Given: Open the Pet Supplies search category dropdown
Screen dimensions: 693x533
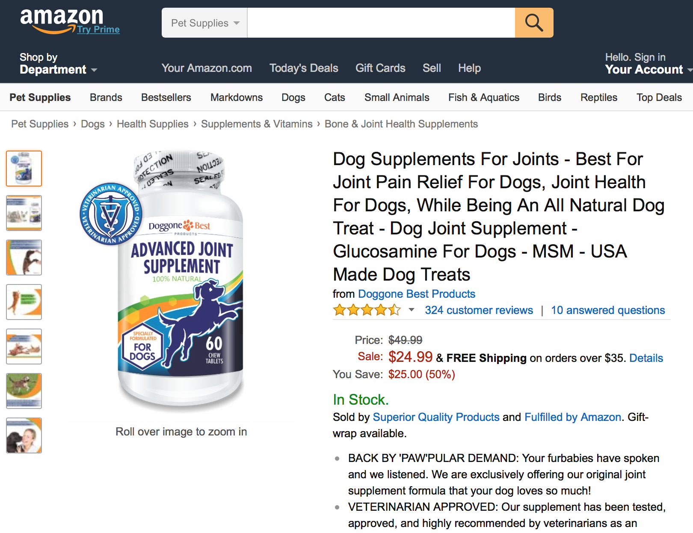Looking at the screenshot, I should coord(204,23).
